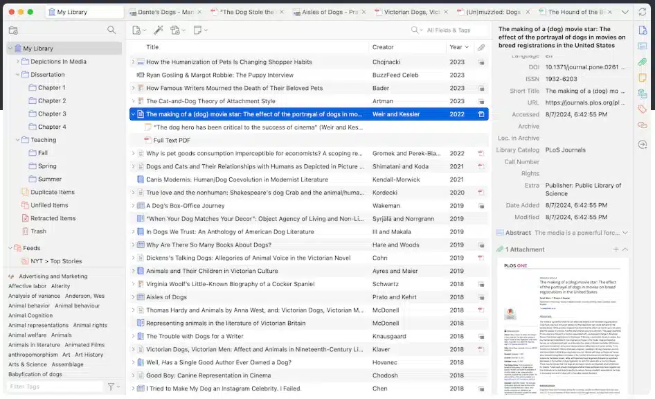The width and height of the screenshot is (655, 399).
Task: Click PDF icon in the Shimatani and Koda row
Action: tap(481, 166)
